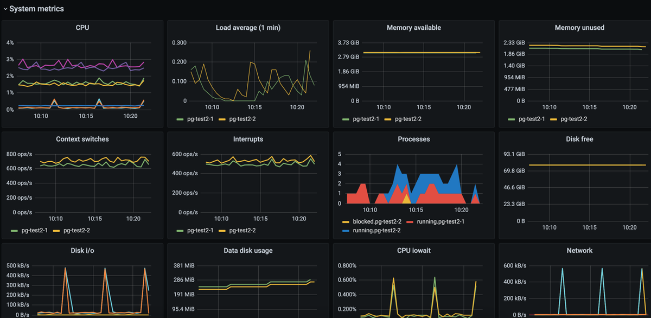The width and height of the screenshot is (651, 318).
Task: Open the Disk i/o panel title menu
Action: [82, 250]
